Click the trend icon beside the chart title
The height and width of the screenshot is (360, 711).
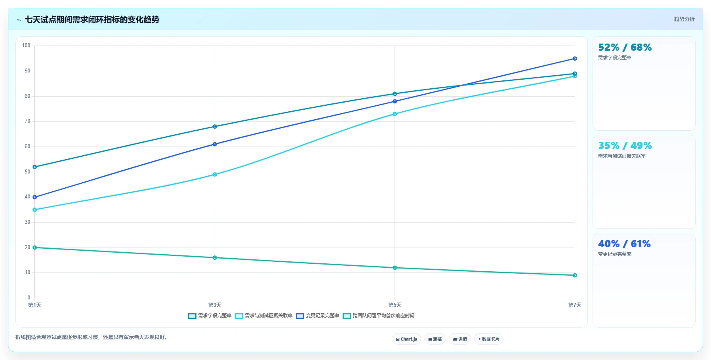click(19, 20)
